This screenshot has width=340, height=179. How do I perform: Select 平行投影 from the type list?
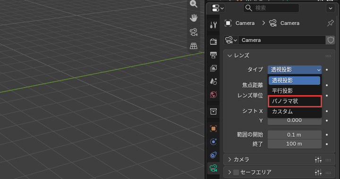295,91
